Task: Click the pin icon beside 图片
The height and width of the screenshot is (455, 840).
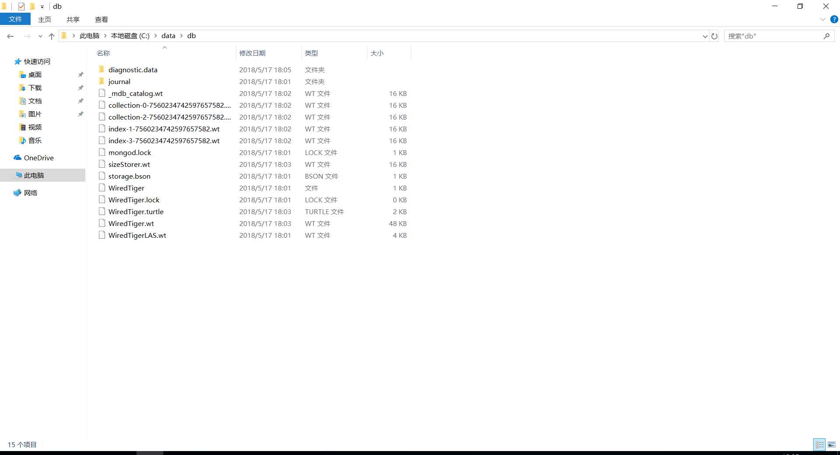Action: coord(80,114)
